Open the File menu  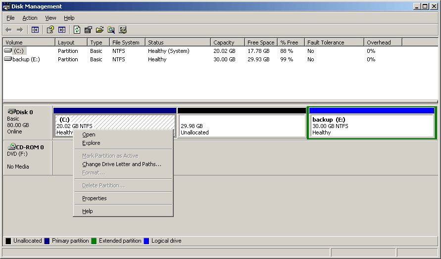pos(10,18)
